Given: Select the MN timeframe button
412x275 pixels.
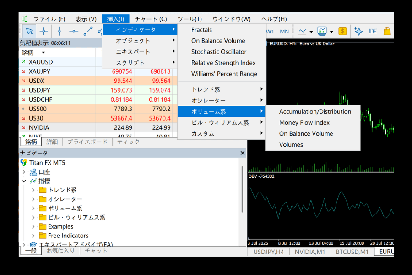Looking at the screenshot, I should click(x=284, y=32).
